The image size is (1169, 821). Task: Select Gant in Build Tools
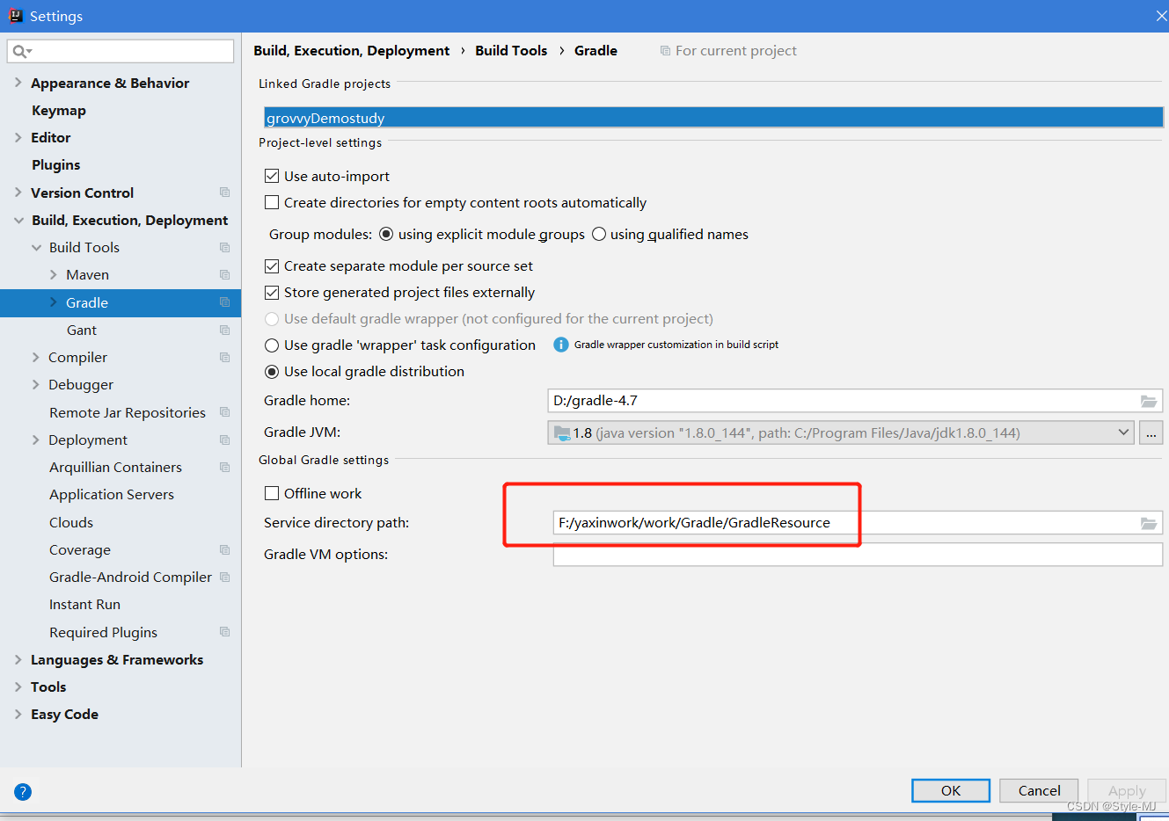click(82, 330)
